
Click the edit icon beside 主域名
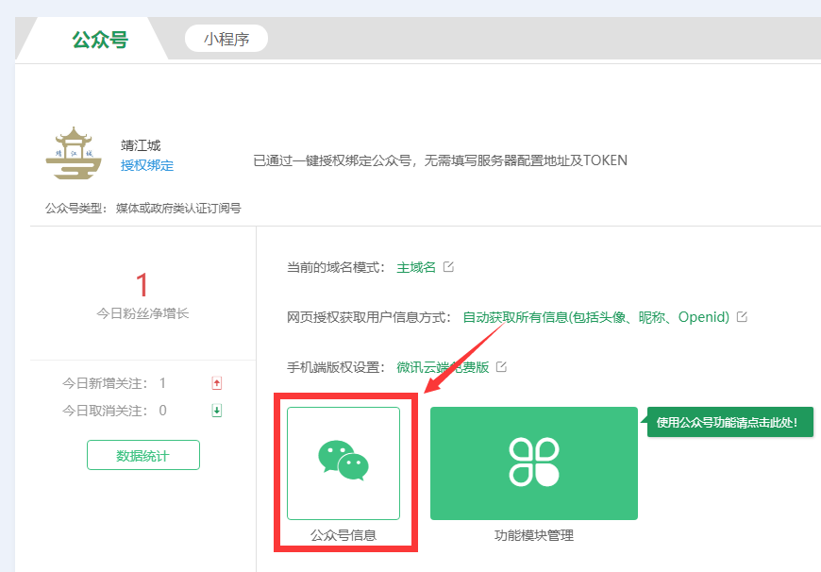click(x=449, y=267)
